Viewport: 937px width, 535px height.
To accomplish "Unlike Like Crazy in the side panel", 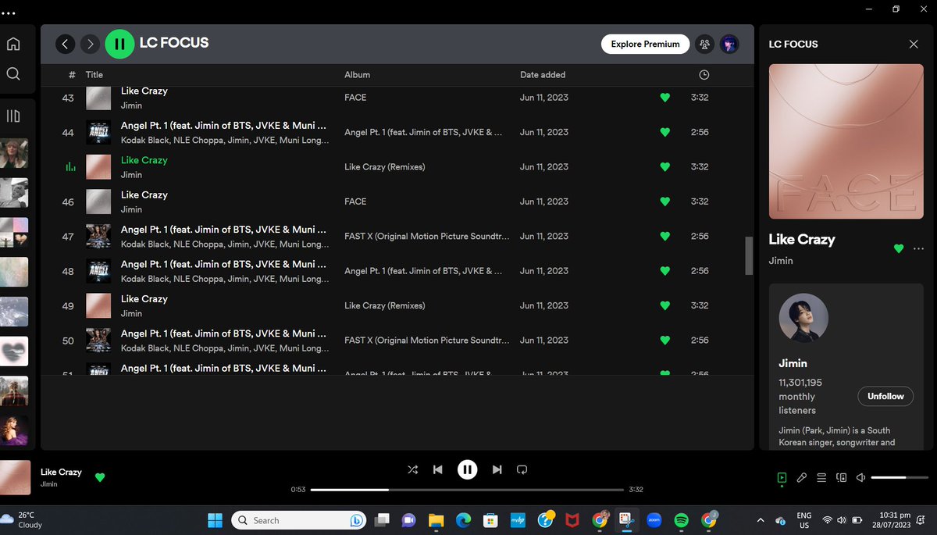I will (x=899, y=249).
